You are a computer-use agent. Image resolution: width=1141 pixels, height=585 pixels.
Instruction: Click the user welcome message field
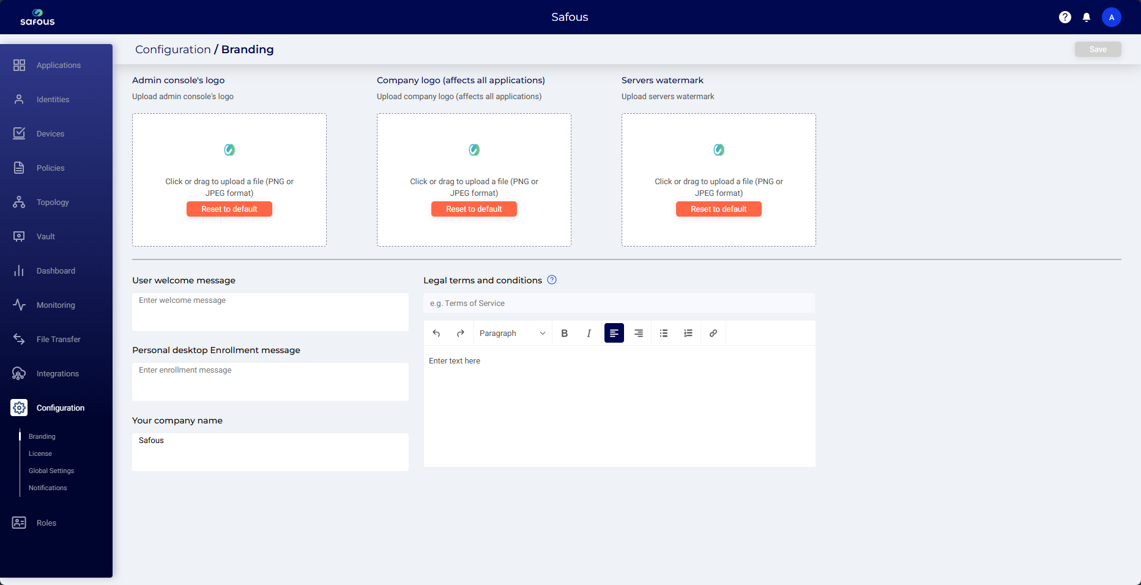tap(270, 312)
